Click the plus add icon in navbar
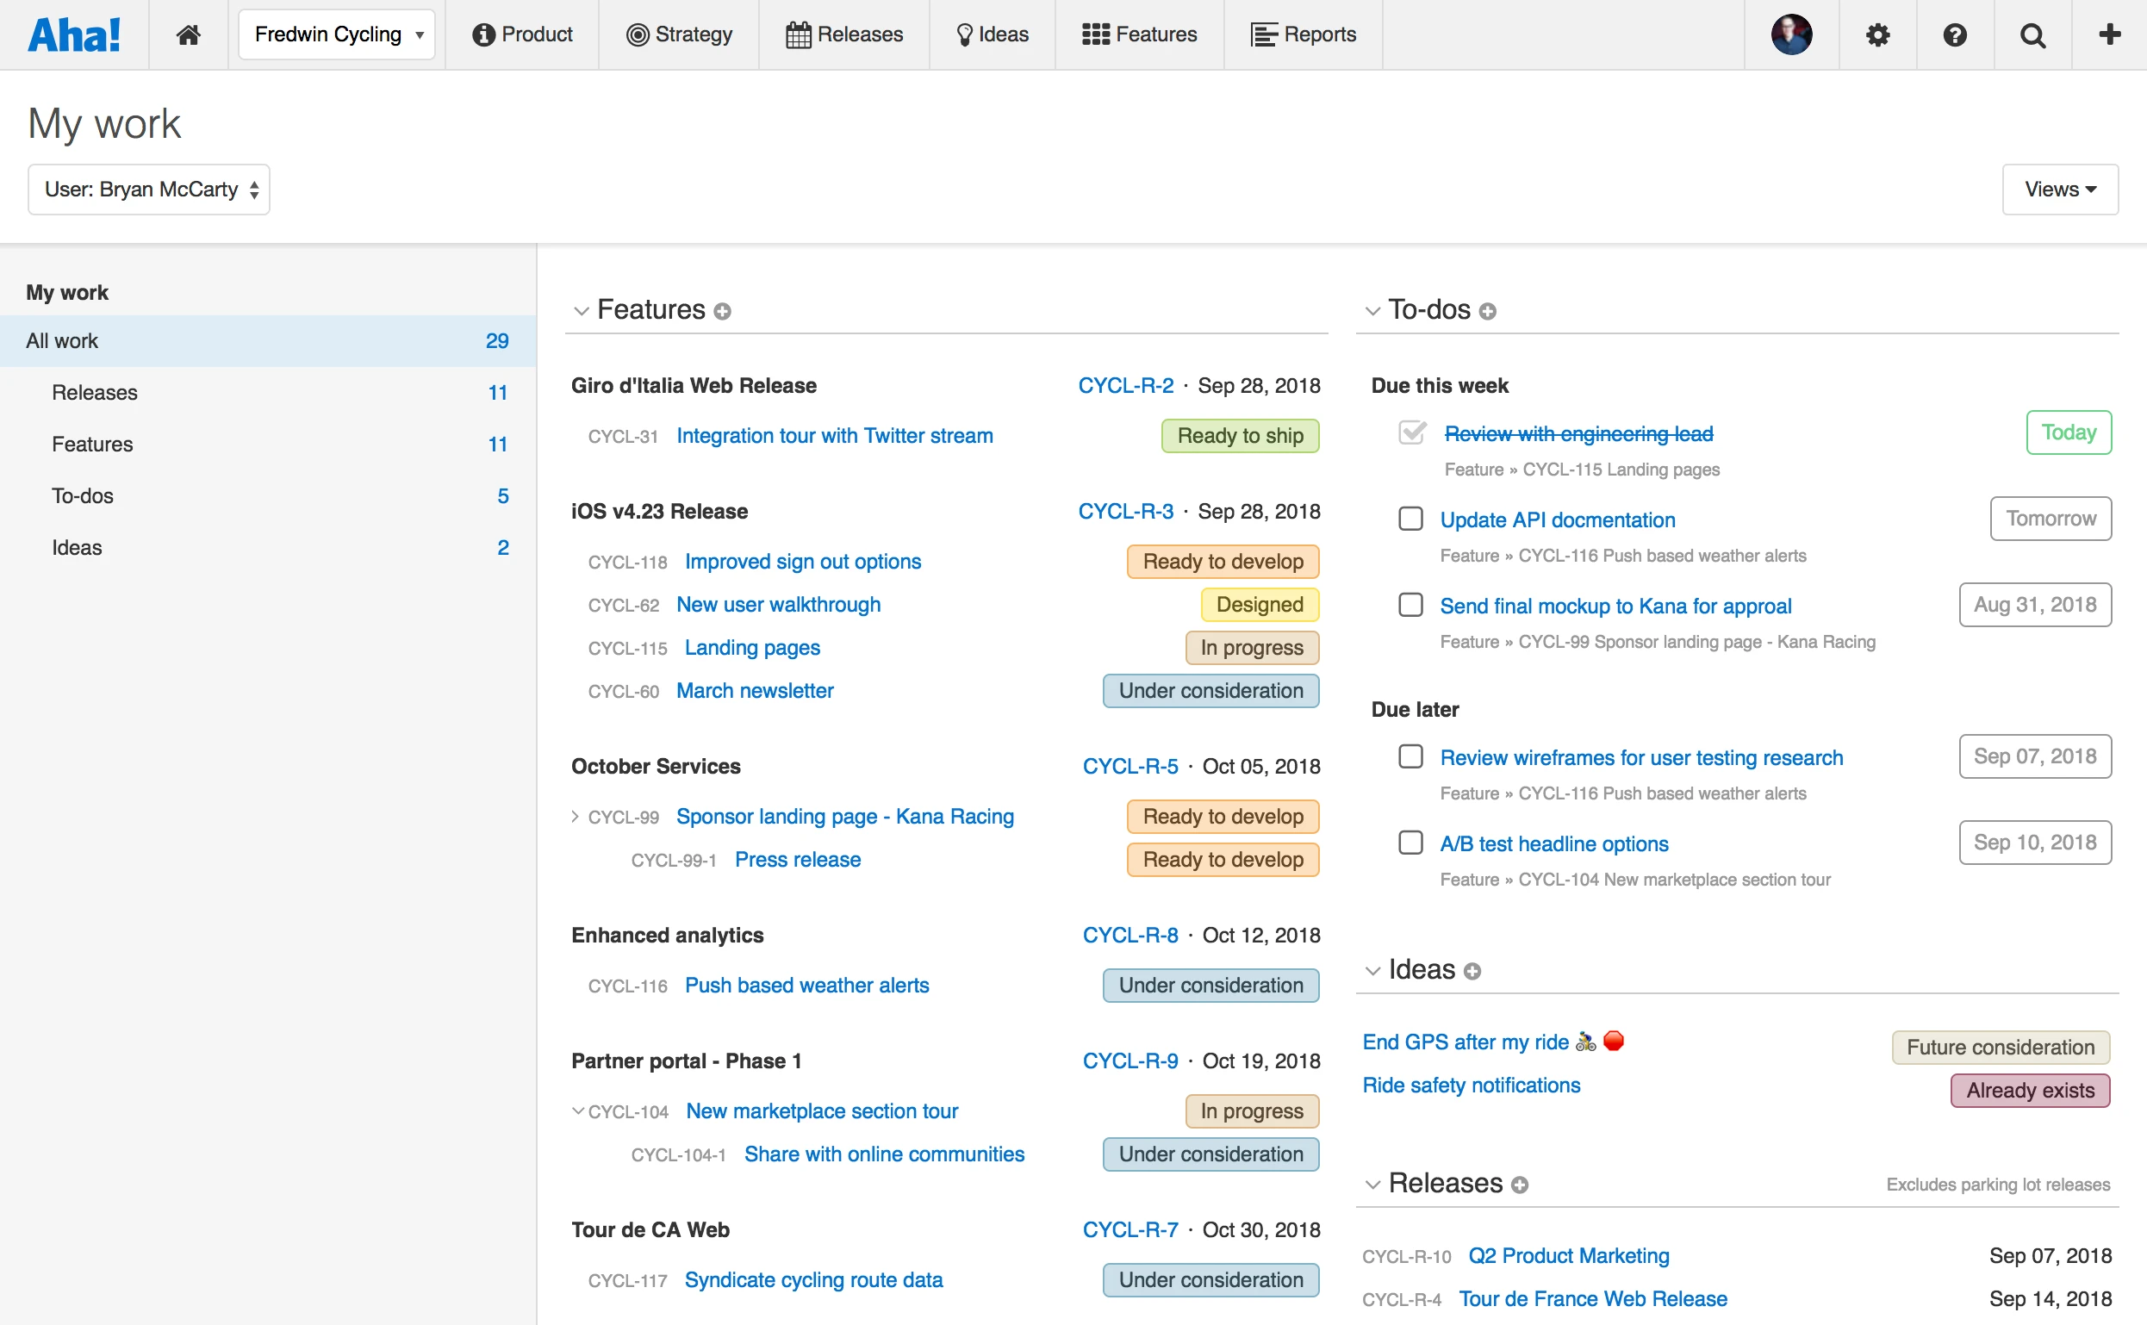 [x=2109, y=35]
